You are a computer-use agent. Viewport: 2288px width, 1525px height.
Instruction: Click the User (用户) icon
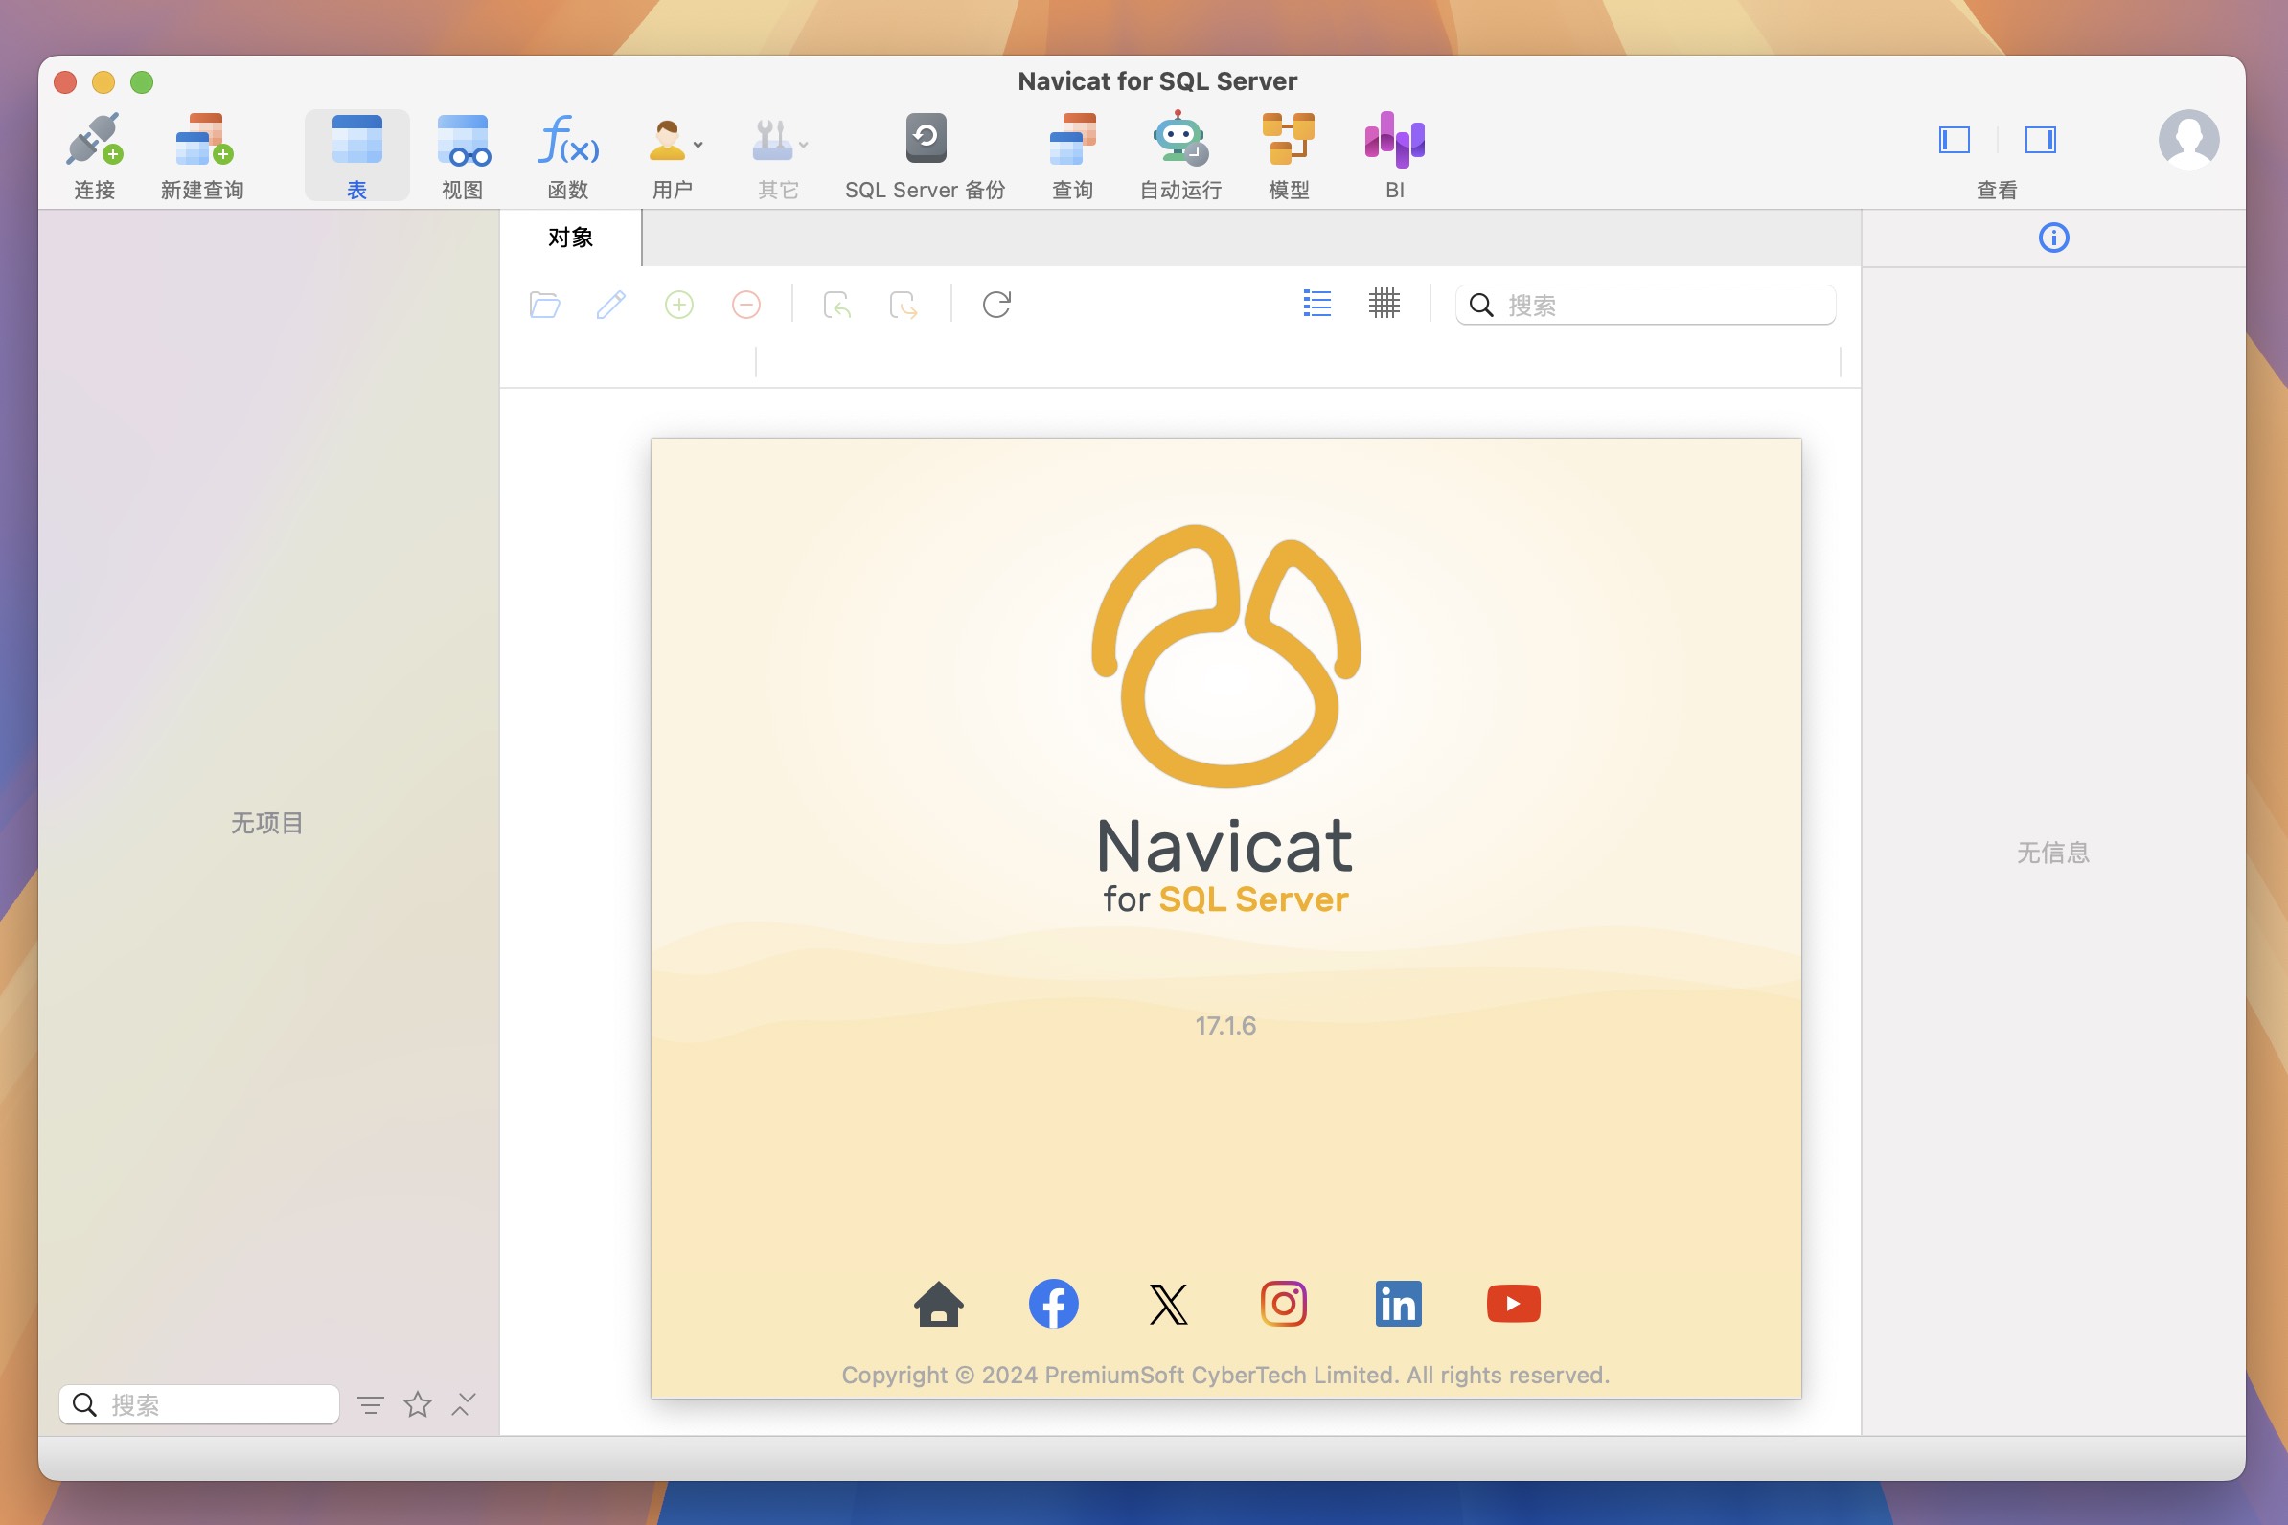click(x=667, y=139)
